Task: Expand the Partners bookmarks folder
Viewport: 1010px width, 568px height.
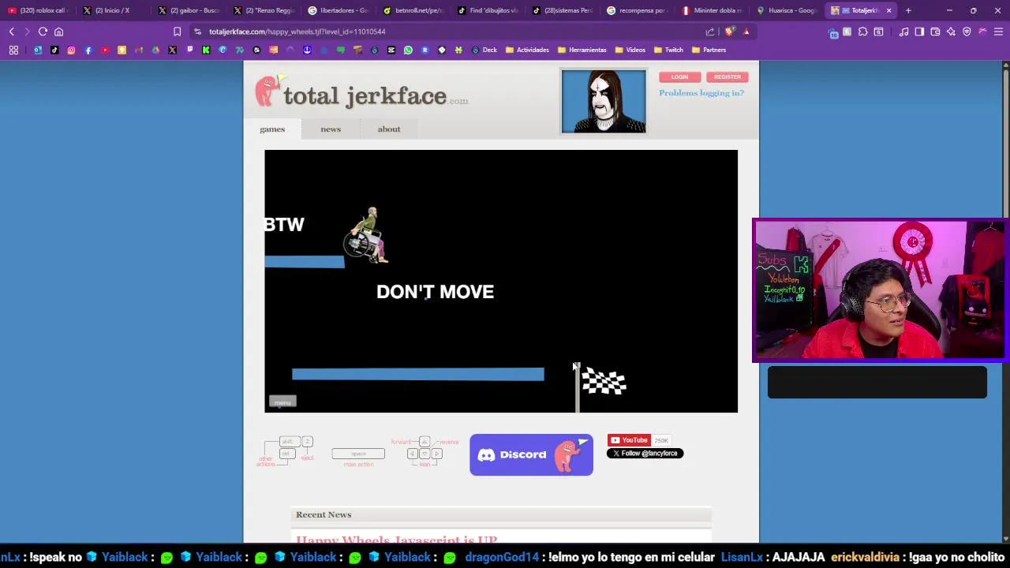Action: 709,50
